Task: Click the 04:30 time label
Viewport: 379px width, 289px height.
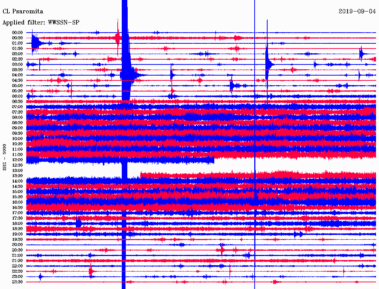Action: click(17, 80)
